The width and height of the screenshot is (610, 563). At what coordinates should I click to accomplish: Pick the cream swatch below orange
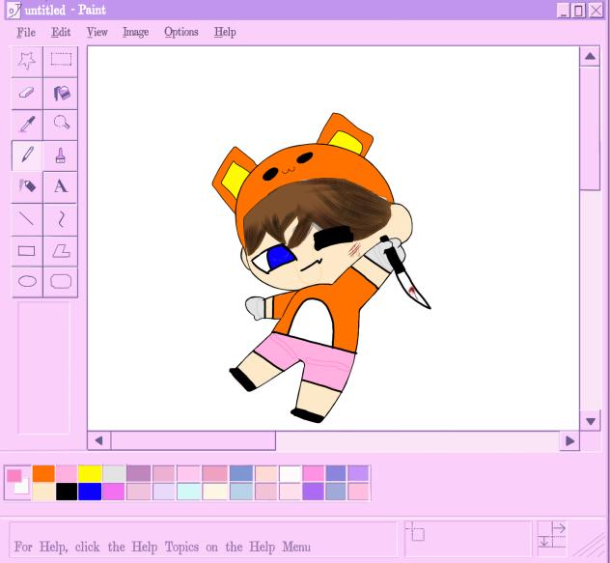43,492
